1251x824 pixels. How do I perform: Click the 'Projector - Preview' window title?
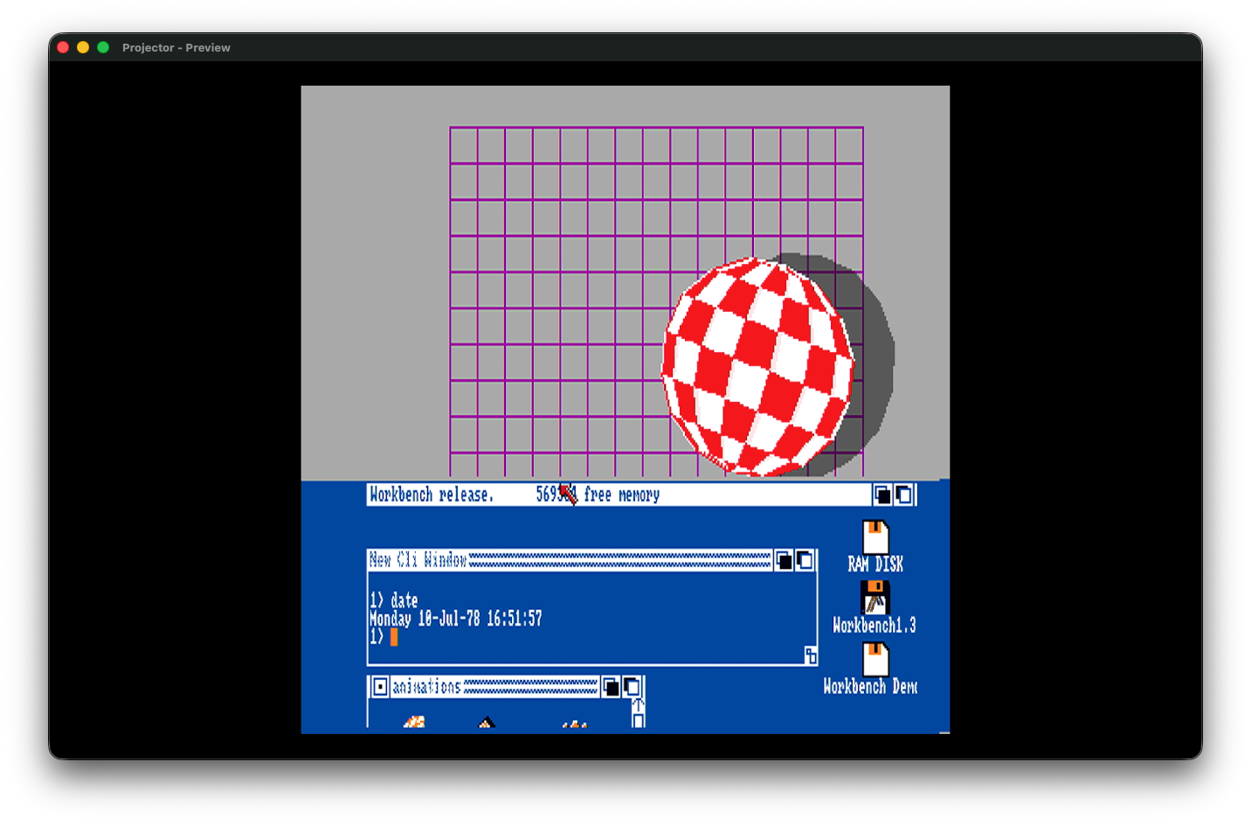[x=176, y=47]
